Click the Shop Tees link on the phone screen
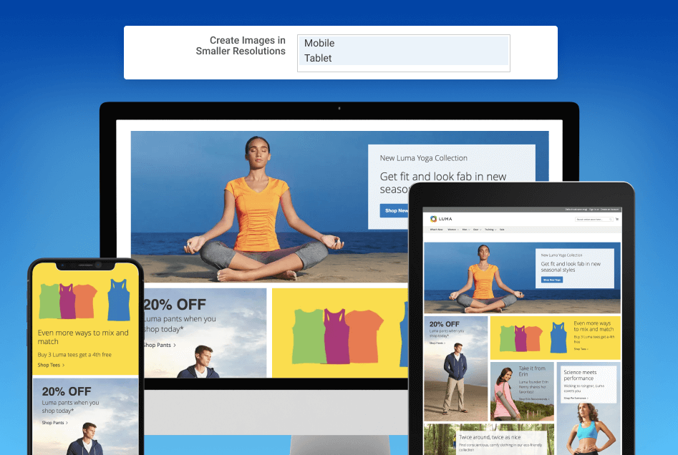 (x=50, y=364)
